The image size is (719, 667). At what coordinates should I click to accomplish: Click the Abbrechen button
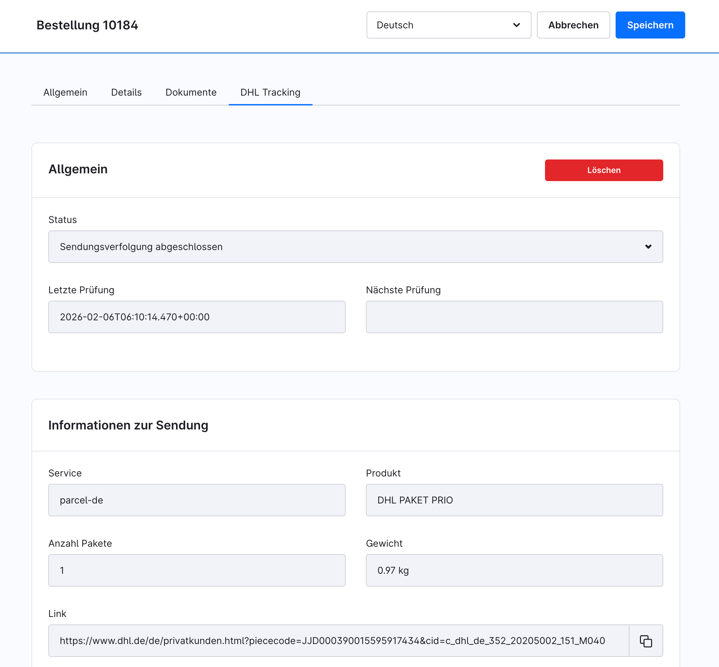coord(573,25)
